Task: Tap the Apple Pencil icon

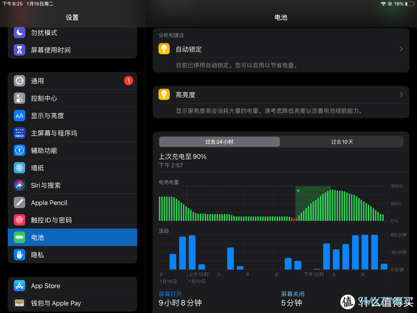Action: click(x=20, y=203)
